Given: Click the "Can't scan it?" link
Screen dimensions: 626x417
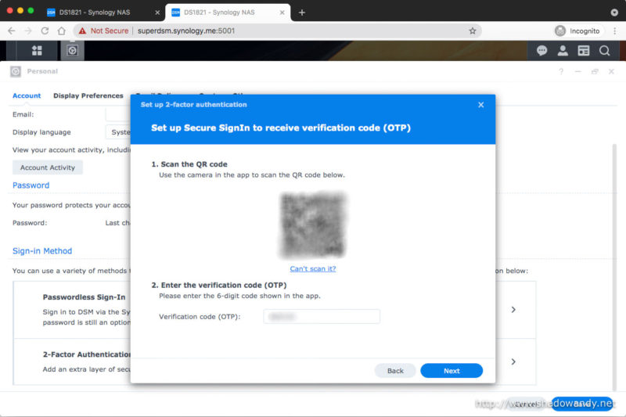Looking at the screenshot, I should click(312, 268).
